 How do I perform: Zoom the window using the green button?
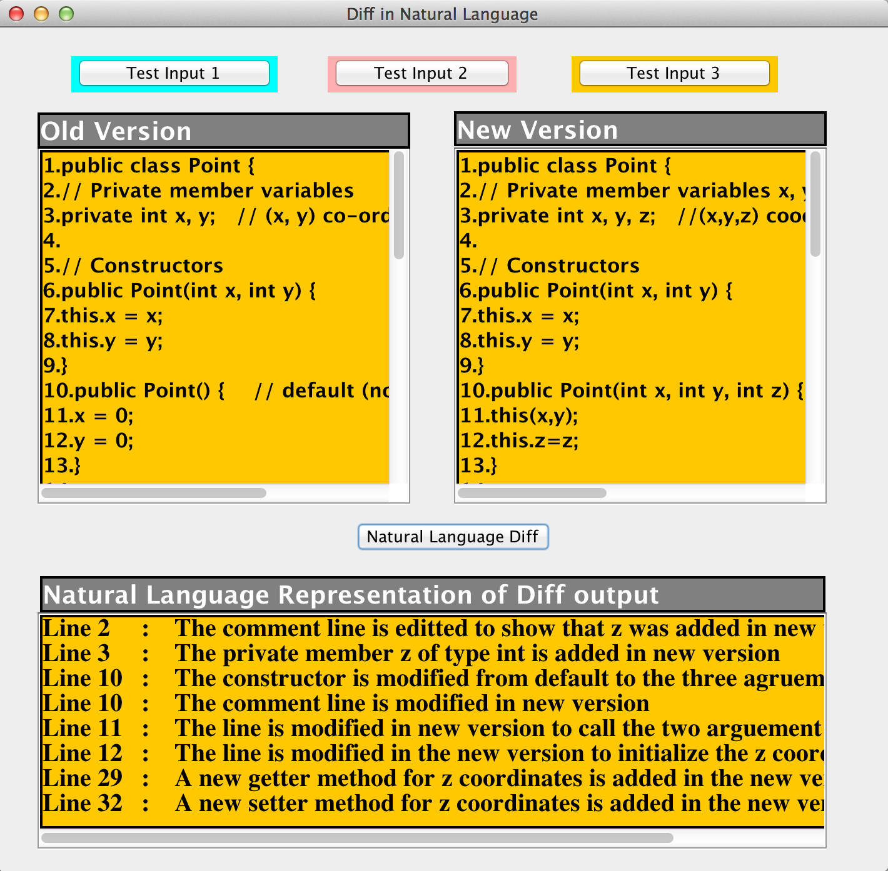(x=66, y=14)
